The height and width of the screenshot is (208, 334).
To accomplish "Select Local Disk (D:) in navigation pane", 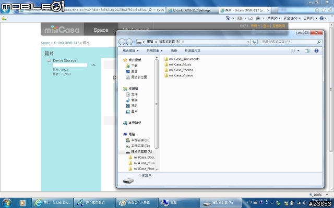I will pos(138,146).
